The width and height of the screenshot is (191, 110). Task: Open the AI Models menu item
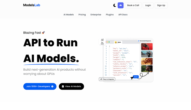tap(69, 14)
